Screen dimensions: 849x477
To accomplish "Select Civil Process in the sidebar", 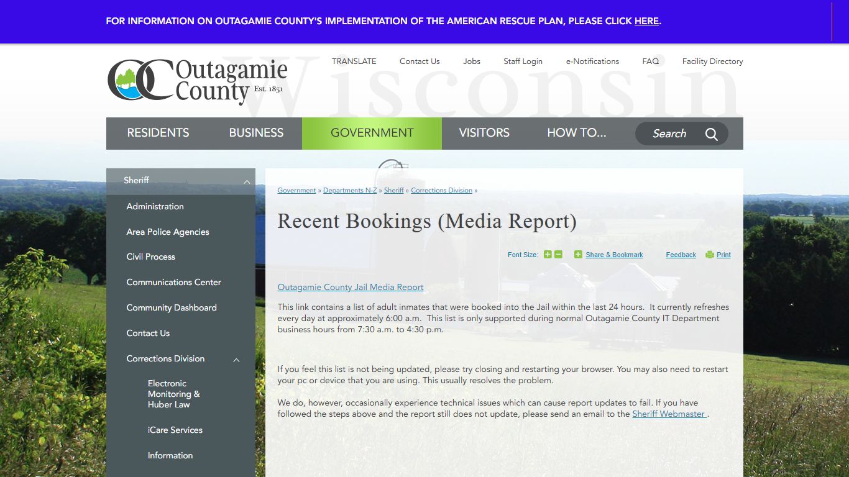I will pyautogui.click(x=151, y=257).
